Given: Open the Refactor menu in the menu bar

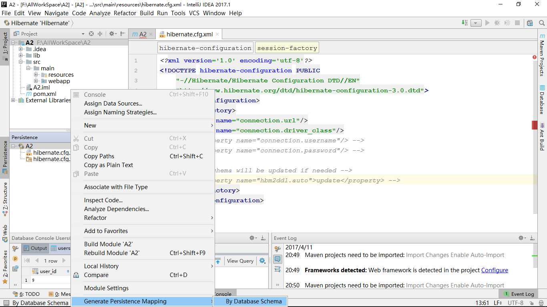Looking at the screenshot, I should tap(125, 13).
